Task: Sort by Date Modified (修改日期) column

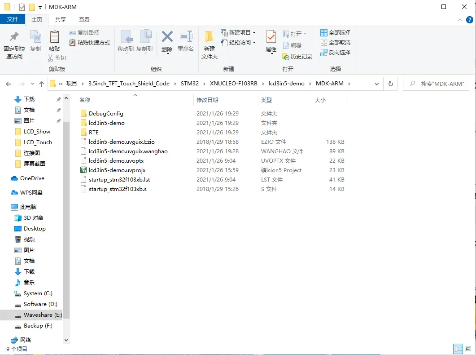Action: click(207, 100)
